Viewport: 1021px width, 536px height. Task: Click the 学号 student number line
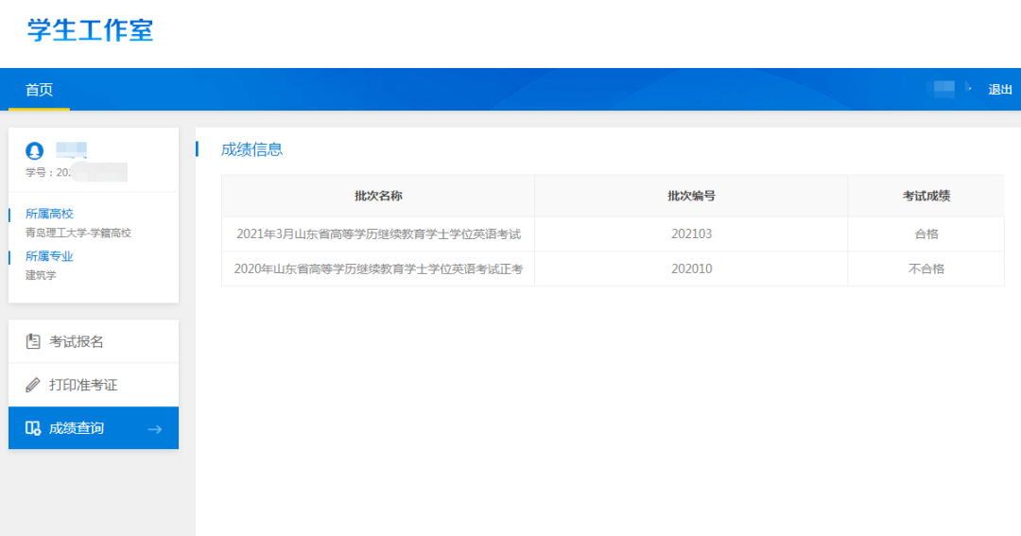77,173
